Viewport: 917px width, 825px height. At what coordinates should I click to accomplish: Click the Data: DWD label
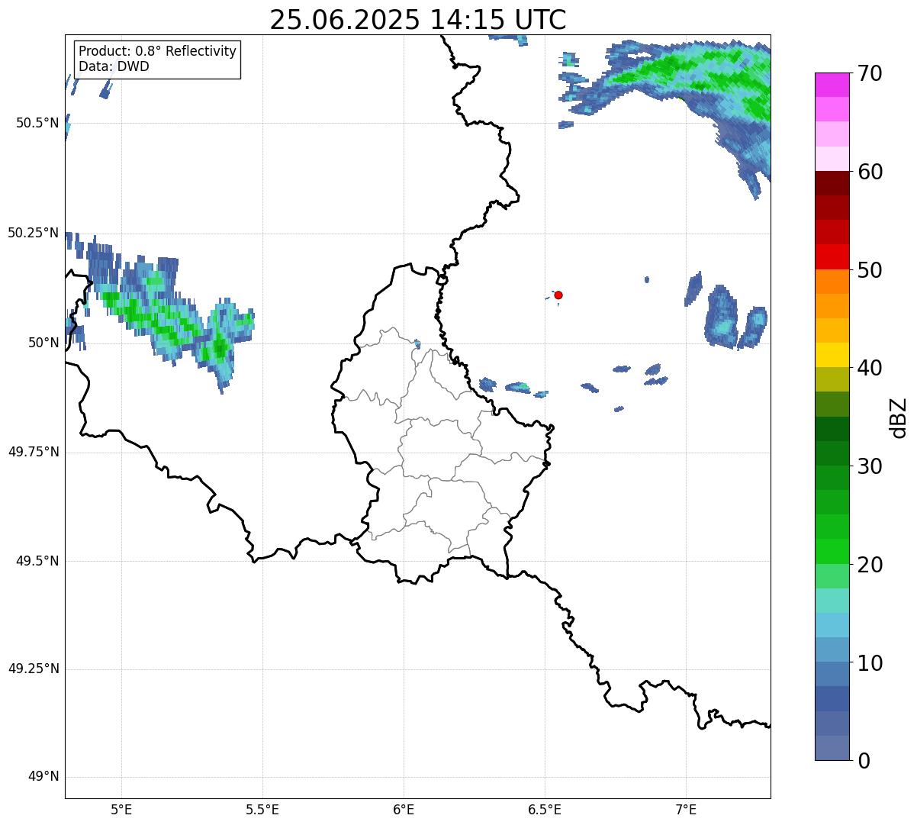114,66
